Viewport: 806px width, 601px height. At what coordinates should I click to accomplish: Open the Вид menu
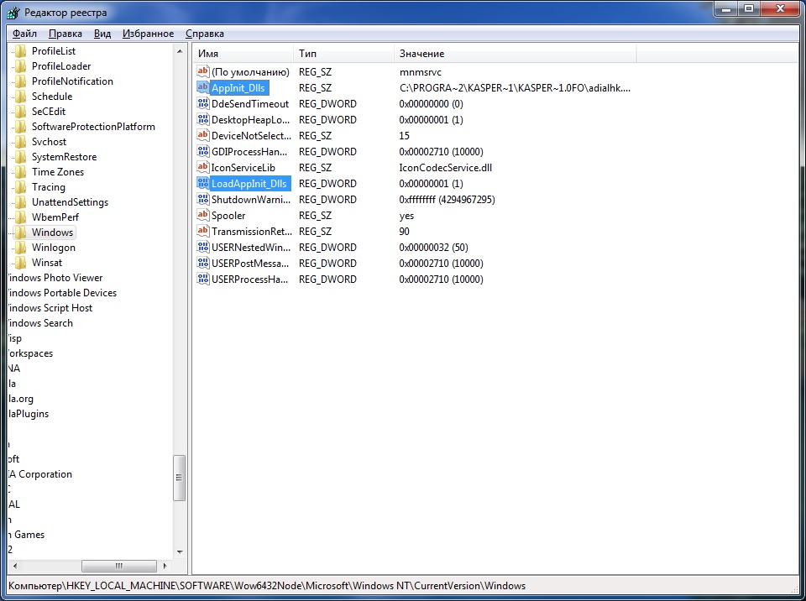click(x=102, y=34)
